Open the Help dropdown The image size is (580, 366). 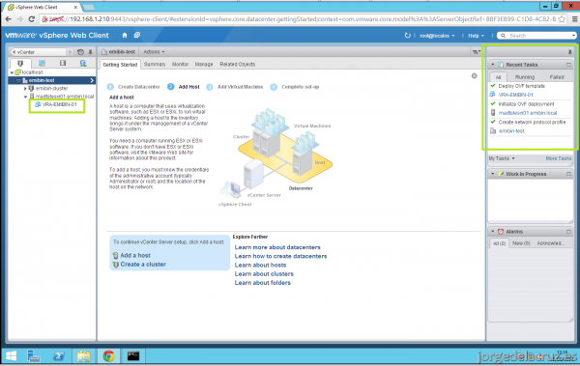tap(476, 36)
